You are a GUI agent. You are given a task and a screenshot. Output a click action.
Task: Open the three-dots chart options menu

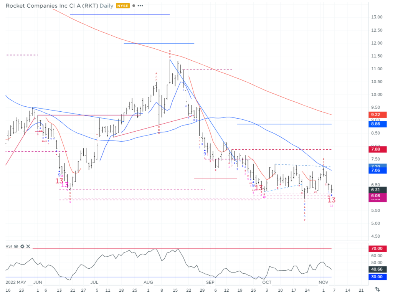(x=140, y=5)
